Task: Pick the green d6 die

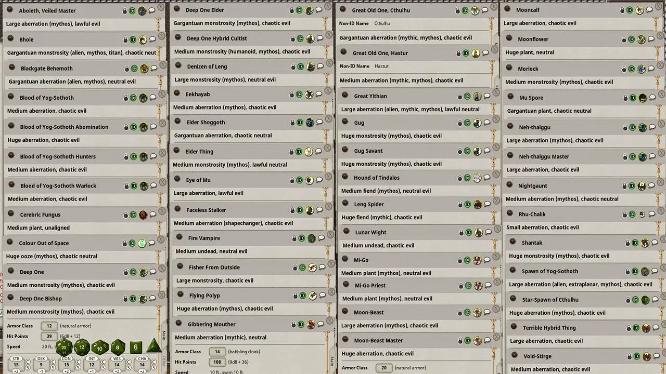Action: click(136, 347)
